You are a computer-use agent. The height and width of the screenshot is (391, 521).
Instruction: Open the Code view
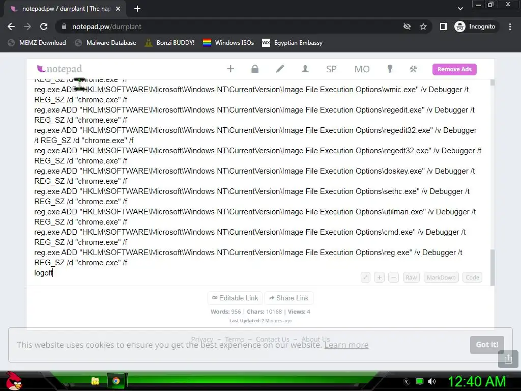[472, 277]
